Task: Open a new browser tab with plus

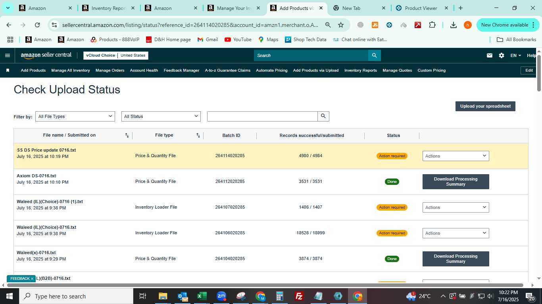Action: [460, 8]
